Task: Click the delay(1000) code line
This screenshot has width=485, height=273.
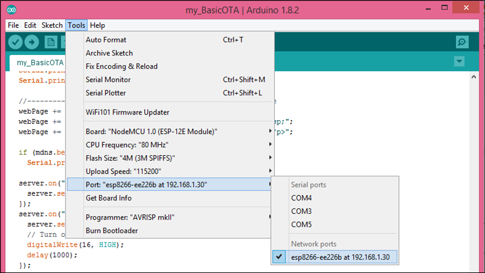Action: (x=52, y=255)
